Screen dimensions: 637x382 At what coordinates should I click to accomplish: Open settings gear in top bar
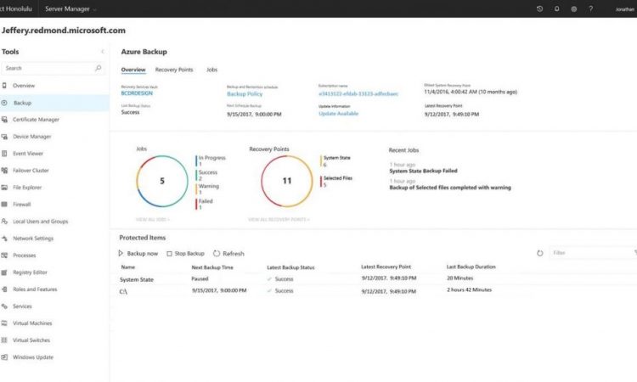573,9
